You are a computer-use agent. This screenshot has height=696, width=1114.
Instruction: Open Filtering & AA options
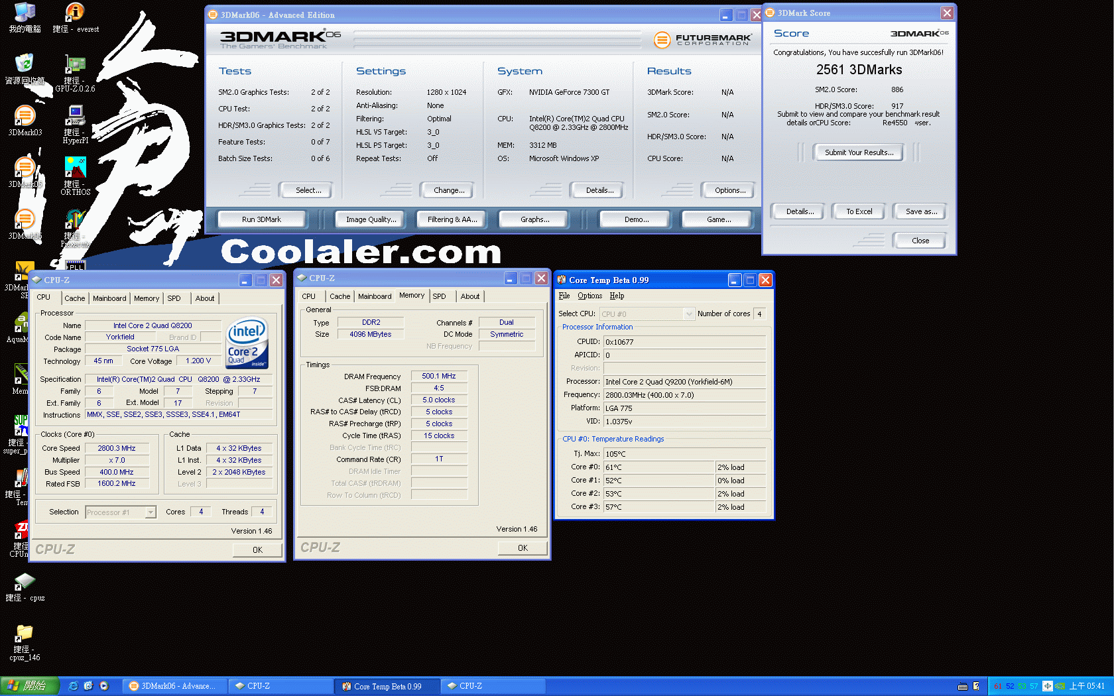(x=452, y=219)
